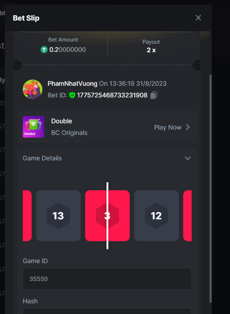The height and width of the screenshot is (314, 230).
Task: Focus the Game ID field showing 35550
Action: click(107, 279)
